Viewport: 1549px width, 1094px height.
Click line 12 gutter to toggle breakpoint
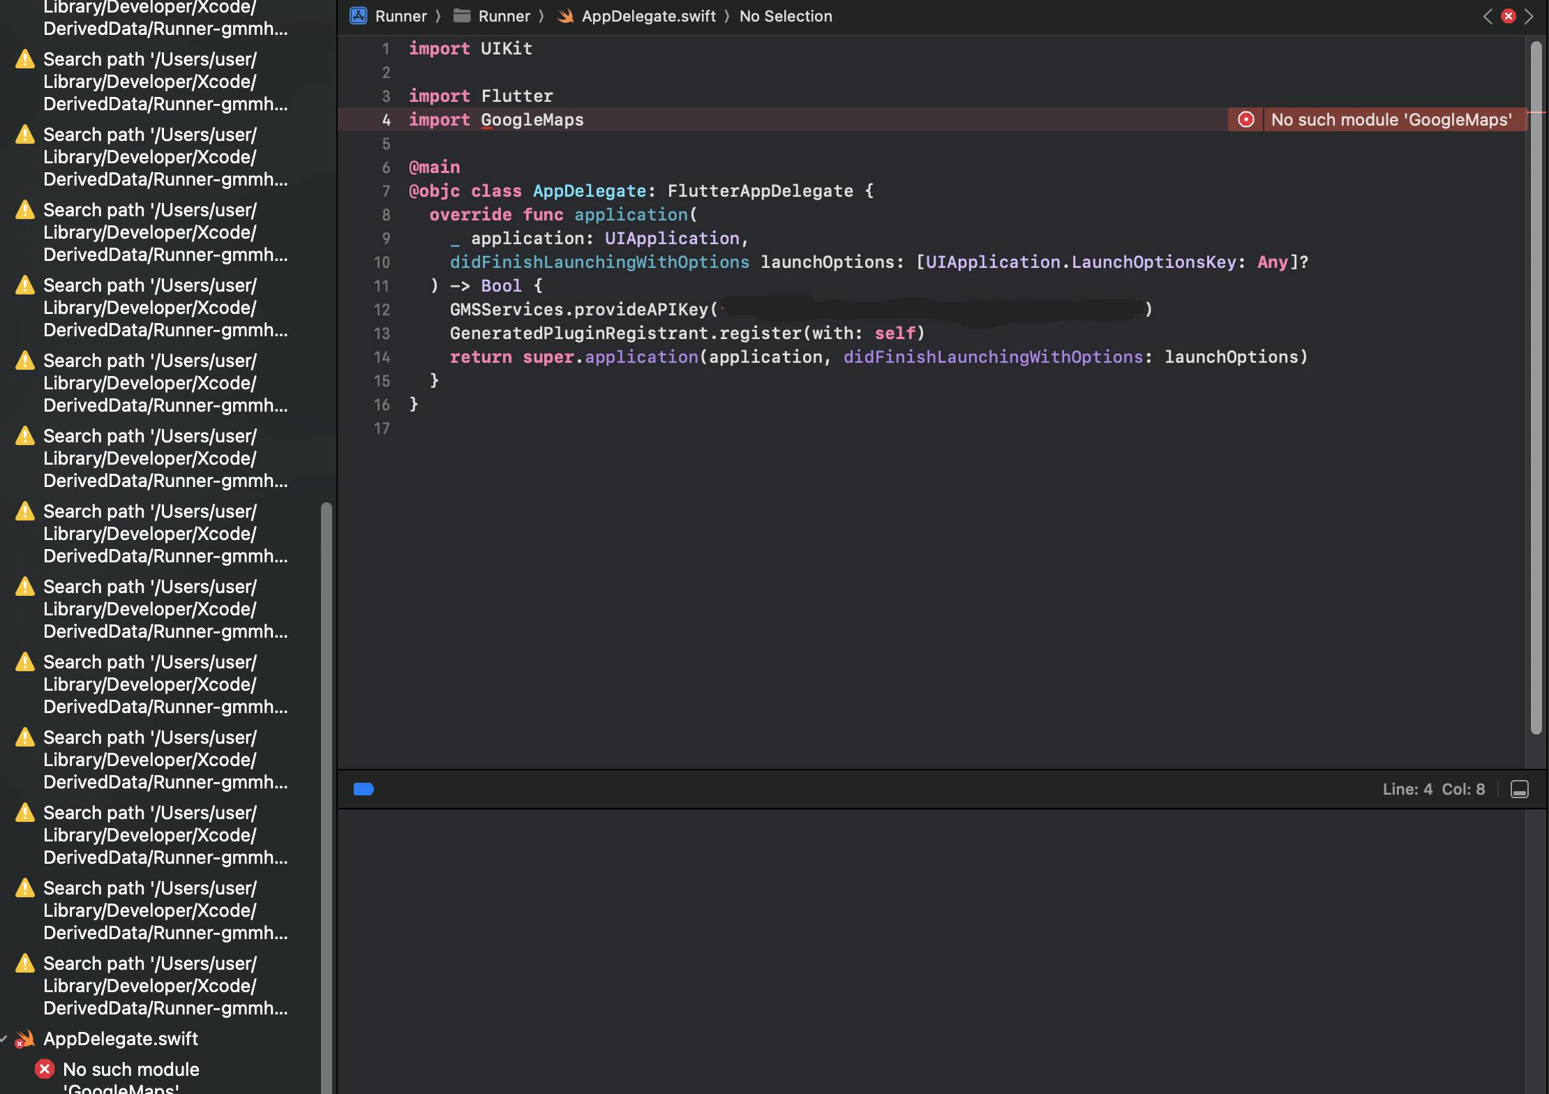click(x=382, y=310)
